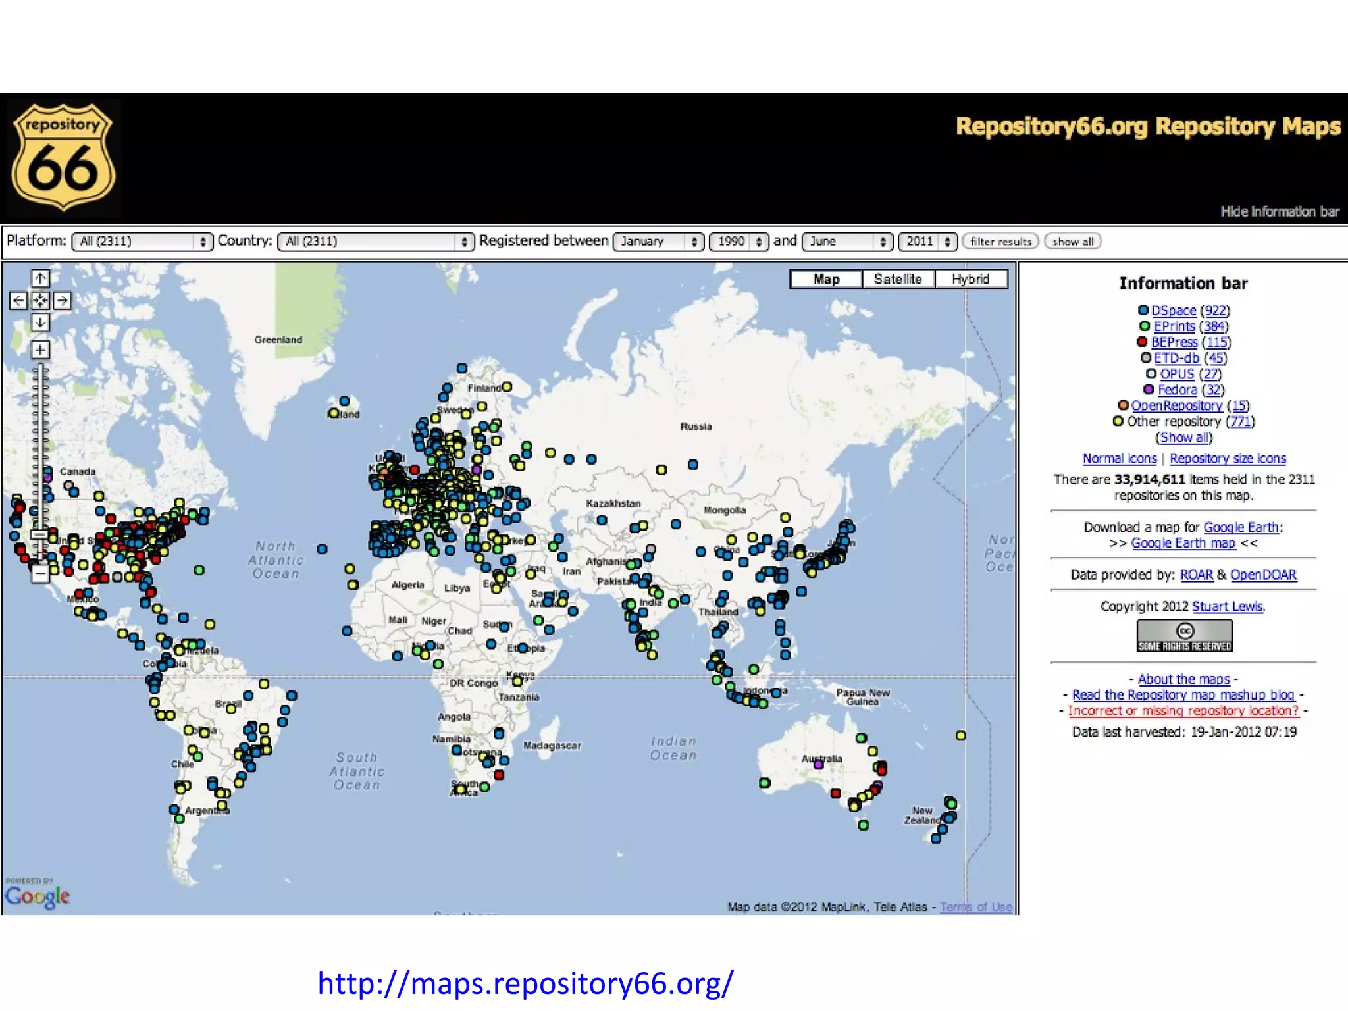
Task: Open the end month June dropdown
Action: (x=847, y=242)
